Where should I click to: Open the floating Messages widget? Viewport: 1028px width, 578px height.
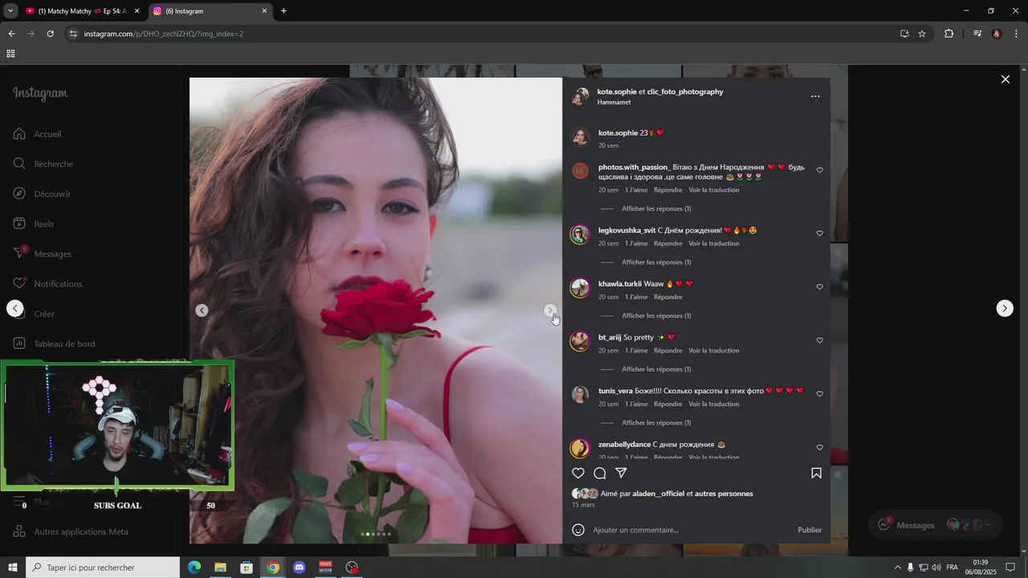(936, 525)
